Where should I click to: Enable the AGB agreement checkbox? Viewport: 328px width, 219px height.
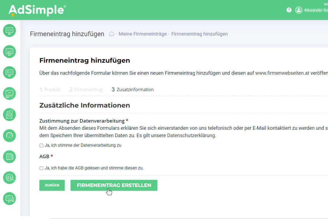pos(41,168)
